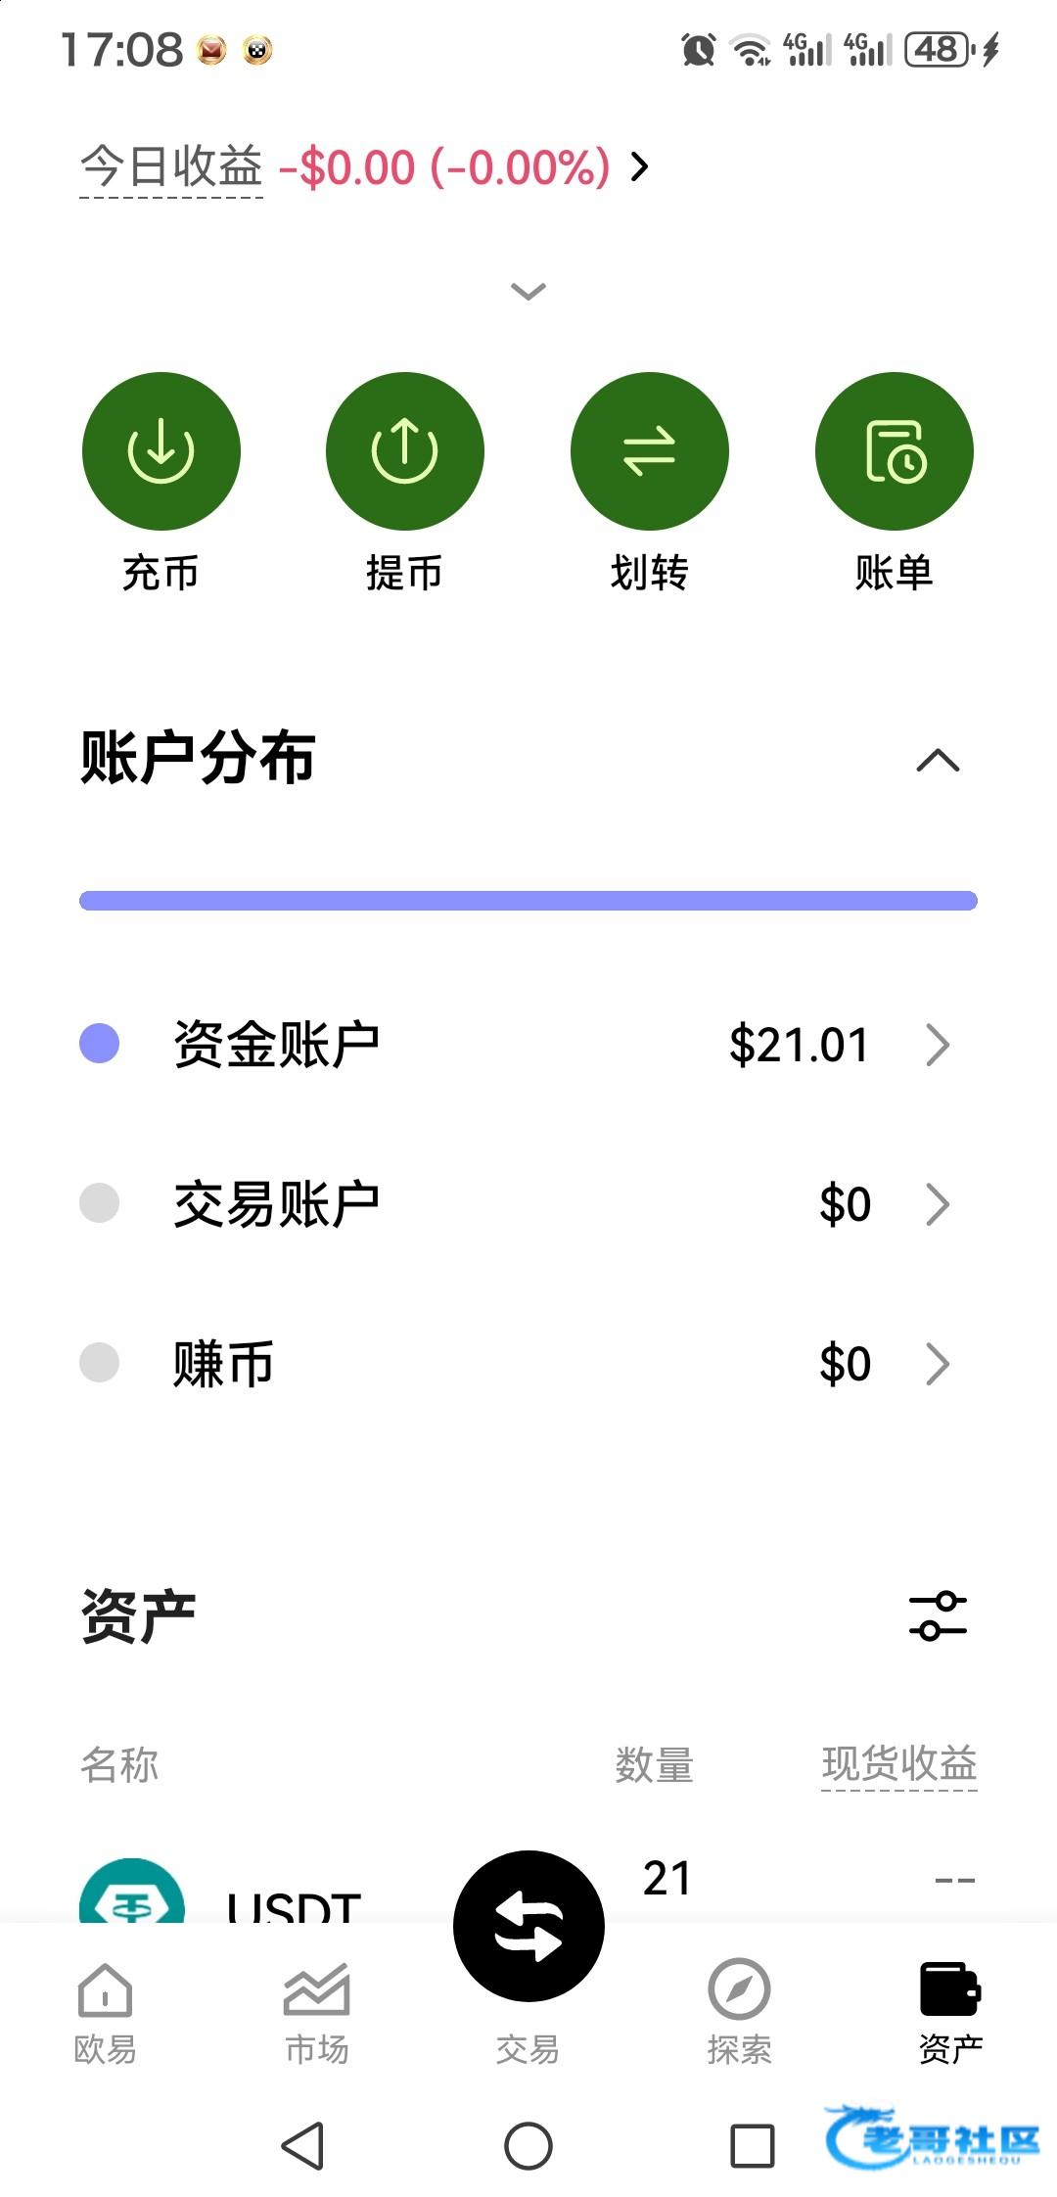Collapse the 账户分布 section
Screen dimensions: 1057x2197
pyautogui.click(x=938, y=761)
